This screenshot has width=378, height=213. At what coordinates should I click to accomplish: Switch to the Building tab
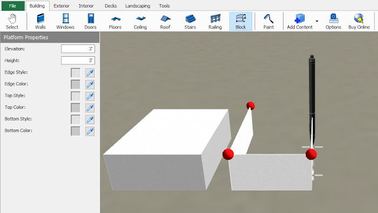tap(37, 6)
